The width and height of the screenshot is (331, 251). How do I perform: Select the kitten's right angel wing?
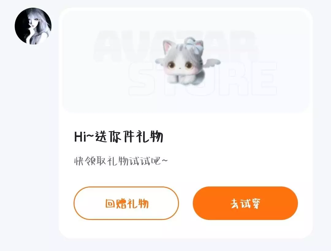[212, 62]
